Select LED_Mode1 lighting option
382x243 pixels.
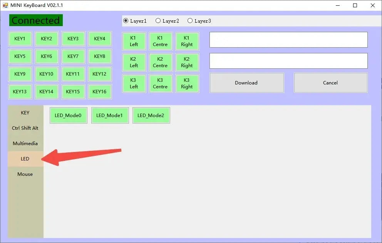[110, 115]
